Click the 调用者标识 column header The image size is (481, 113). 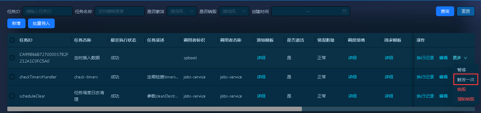[194, 40]
